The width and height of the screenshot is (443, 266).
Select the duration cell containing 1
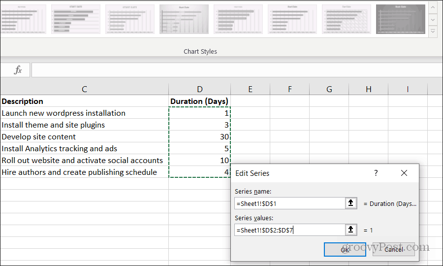[200, 113]
